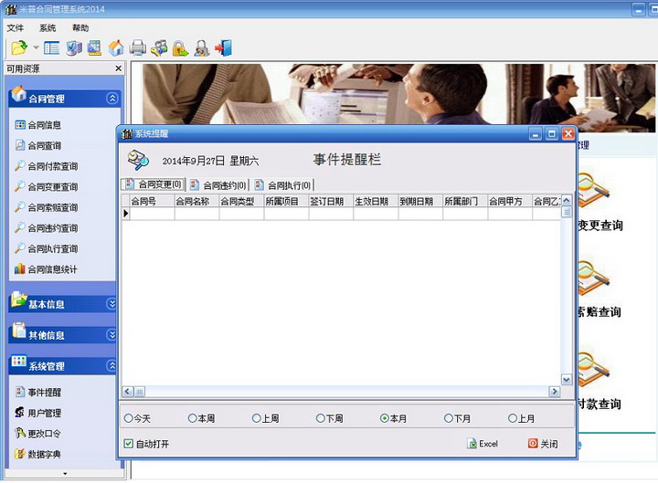This screenshot has height=483, width=658.
Task: Collapse the 系统管理 section
Action: coord(111,365)
